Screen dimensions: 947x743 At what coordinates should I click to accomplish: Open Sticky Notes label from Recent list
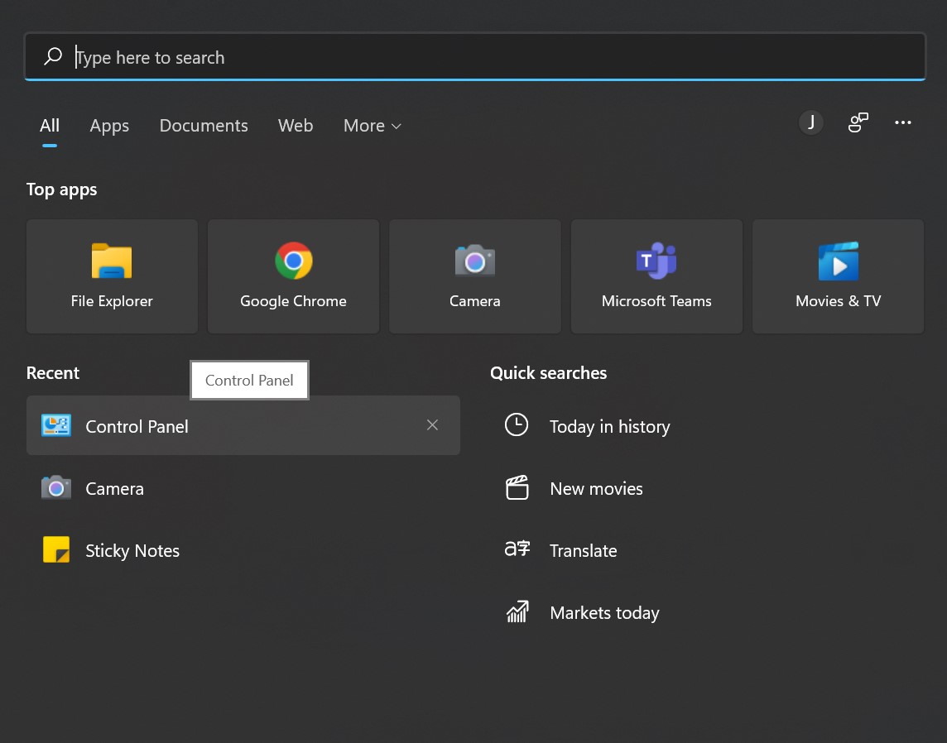tap(132, 550)
